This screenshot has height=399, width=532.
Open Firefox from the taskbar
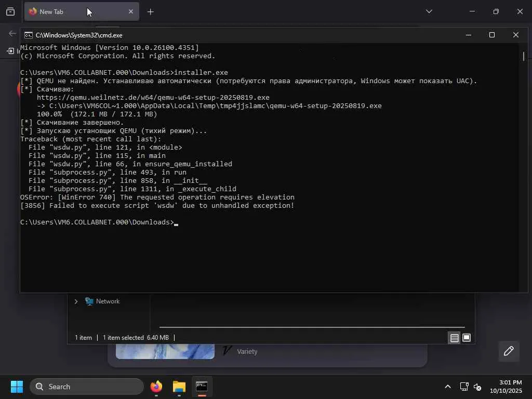[x=156, y=387]
